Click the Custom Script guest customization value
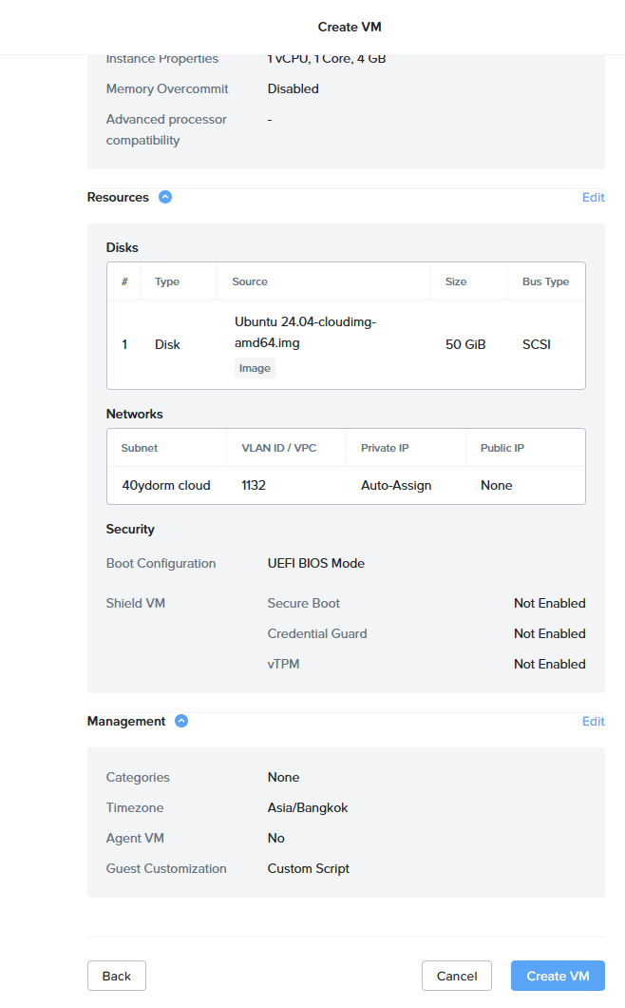The width and height of the screenshot is (625, 1008). click(x=309, y=868)
